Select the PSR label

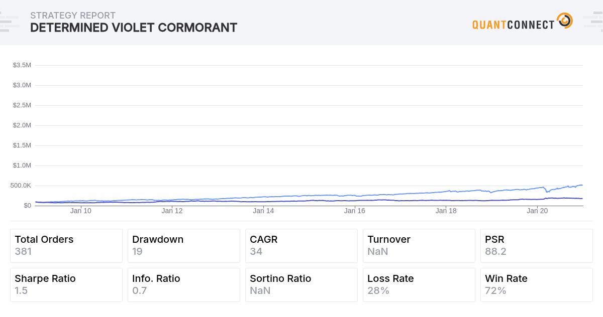494,239
